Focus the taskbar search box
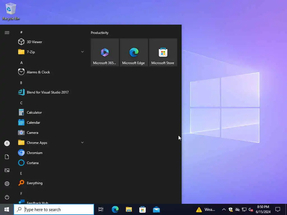The height and width of the screenshot is (215, 287). tap(54, 209)
